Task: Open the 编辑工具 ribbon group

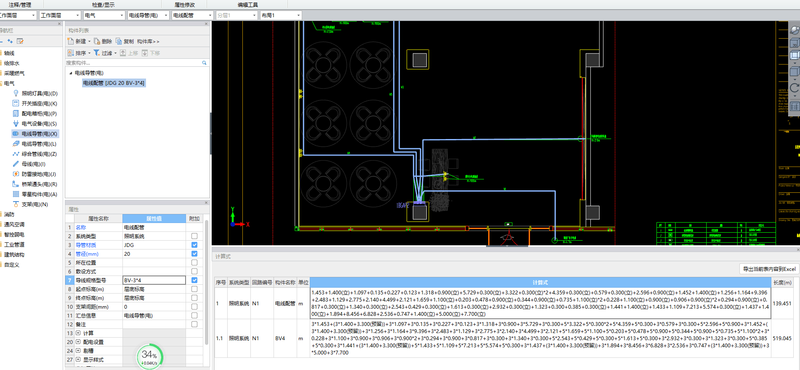Action: [x=247, y=5]
